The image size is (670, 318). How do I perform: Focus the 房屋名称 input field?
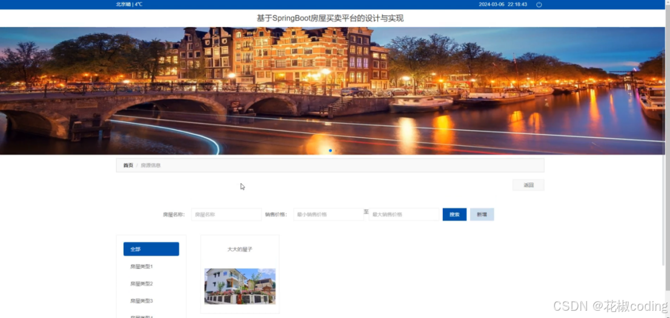coord(226,215)
